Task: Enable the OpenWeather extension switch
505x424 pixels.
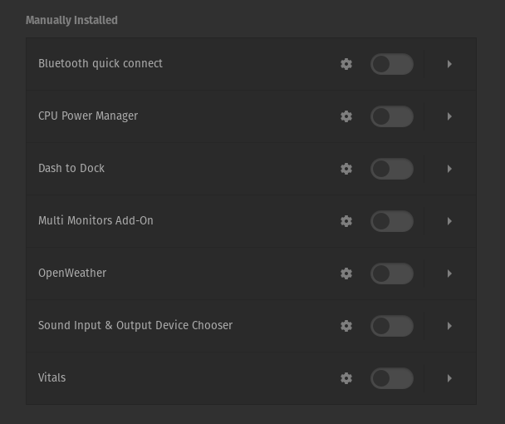Action: [x=392, y=274]
